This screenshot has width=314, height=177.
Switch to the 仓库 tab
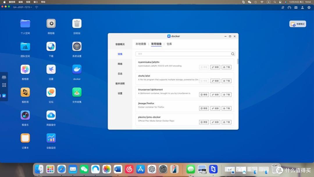coord(169,44)
